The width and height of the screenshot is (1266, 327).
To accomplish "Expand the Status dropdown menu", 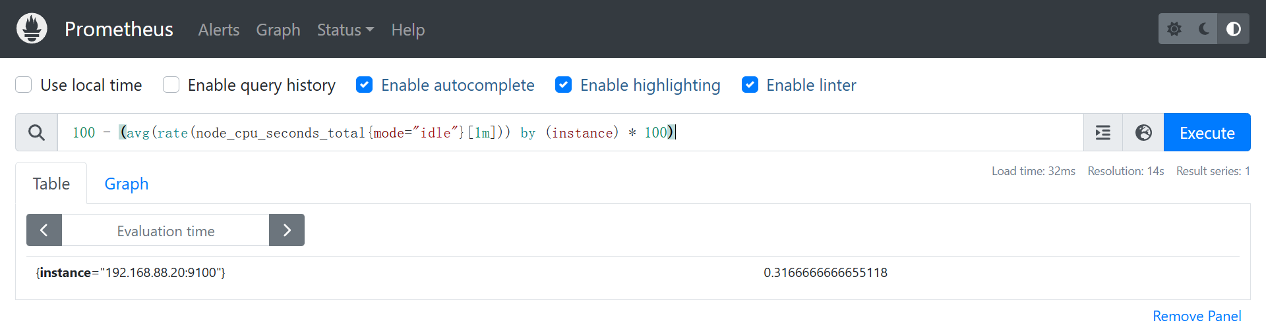I will pos(345,30).
